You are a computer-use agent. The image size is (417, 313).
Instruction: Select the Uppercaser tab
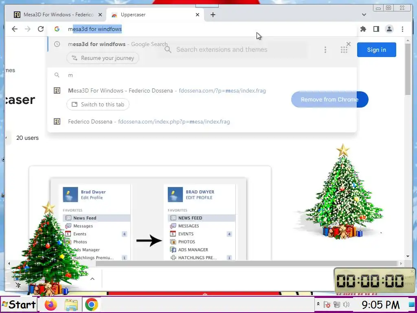coord(154,15)
